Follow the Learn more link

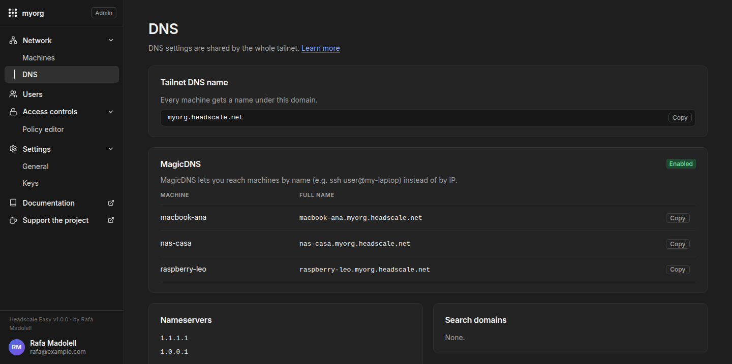pyautogui.click(x=320, y=48)
